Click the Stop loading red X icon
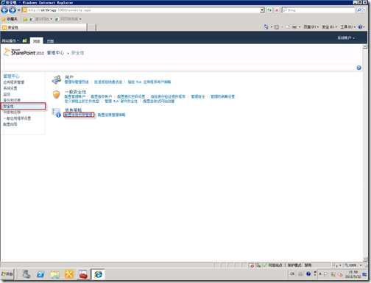 (x=277, y=10)
